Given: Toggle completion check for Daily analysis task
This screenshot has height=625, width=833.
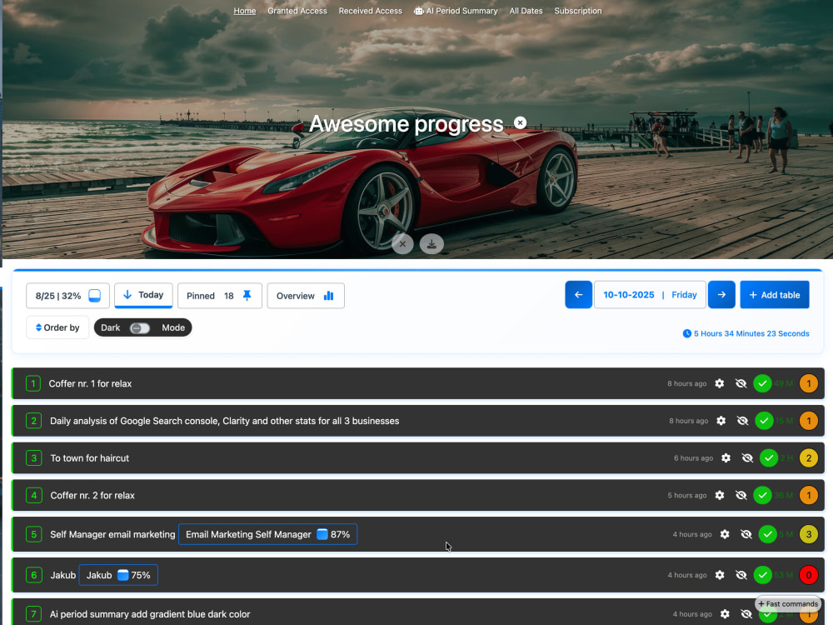Looking at the screenshot, I should coord(764,420).
